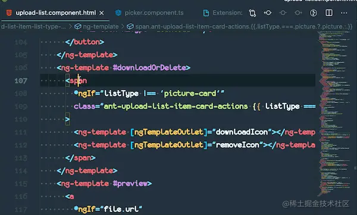The width and height of the screenshot is (357, 215).
Task: Click the middle commit navigation icon
Action: [x=283, y=13]
